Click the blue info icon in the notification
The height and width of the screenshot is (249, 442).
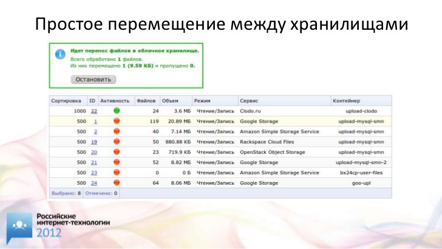coord(61,54)
